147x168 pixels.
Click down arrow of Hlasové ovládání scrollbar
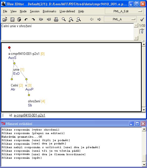tap(144, 164)
